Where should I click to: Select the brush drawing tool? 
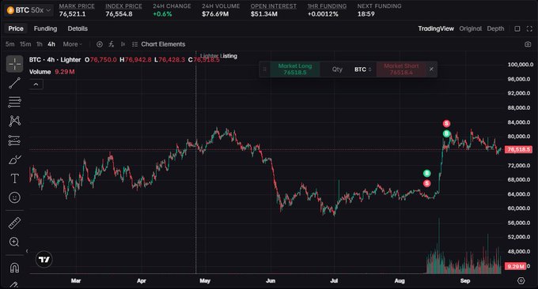[14, 160]
